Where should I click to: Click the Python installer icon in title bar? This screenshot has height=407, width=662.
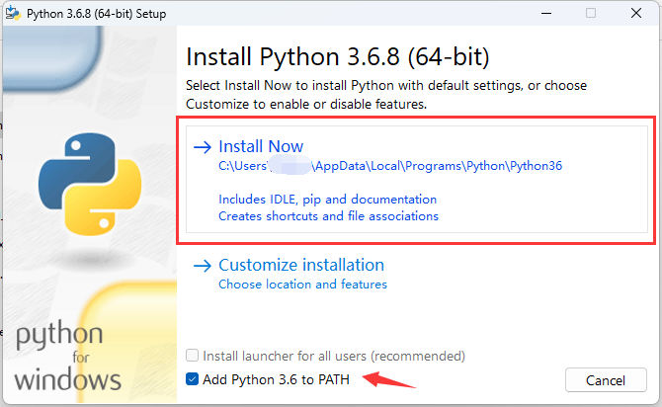coord(13,14)
